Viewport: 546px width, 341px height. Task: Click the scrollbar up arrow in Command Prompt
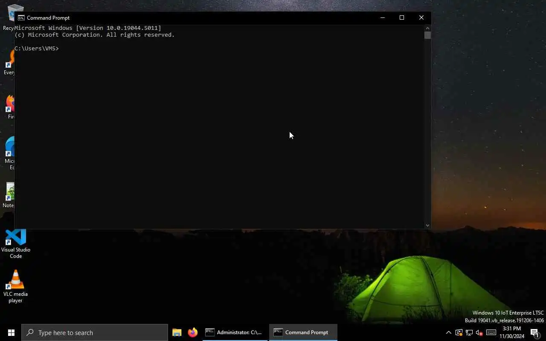tap(427, 28)
